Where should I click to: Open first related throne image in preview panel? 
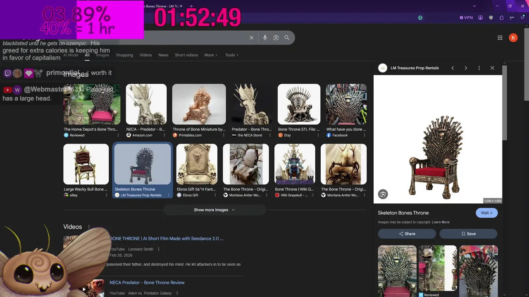(397, 271)
